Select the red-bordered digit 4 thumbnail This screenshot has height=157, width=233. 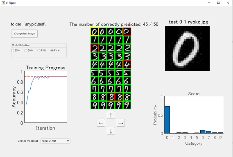pos(127,64)
